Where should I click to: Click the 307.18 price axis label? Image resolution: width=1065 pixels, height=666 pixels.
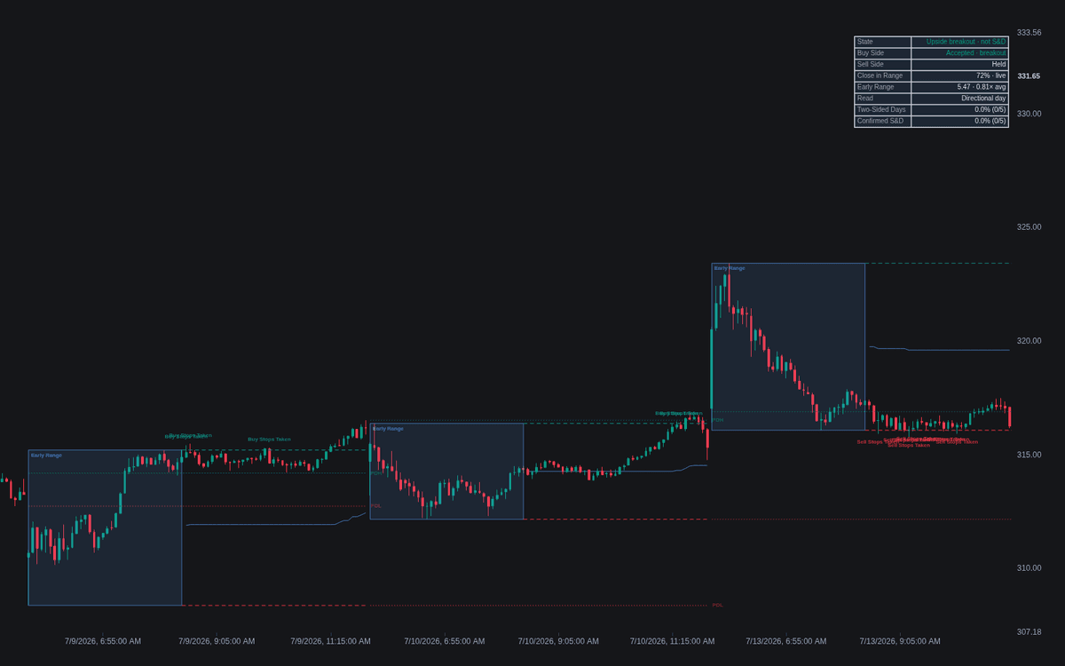[x=1029, y=632]
